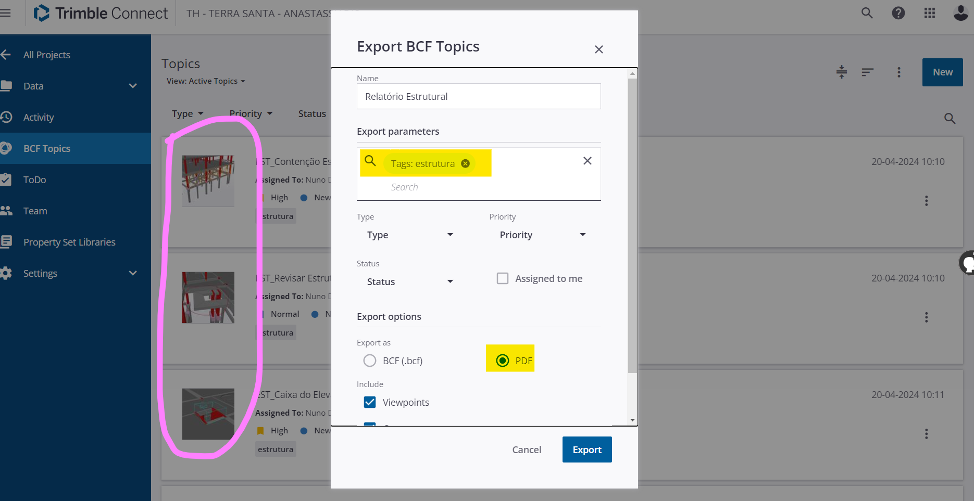Check the Assigned to me box
This screenshot has width=974, height=501.
click(503, 278)
